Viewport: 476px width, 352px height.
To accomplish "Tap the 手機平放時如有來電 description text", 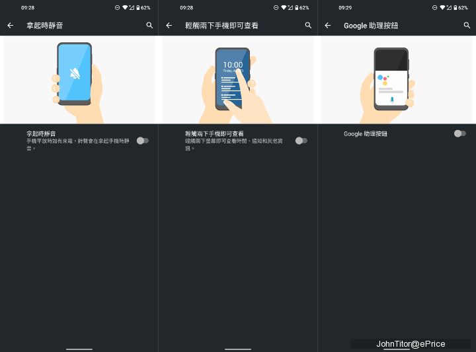I will click(x=78, y=145).
